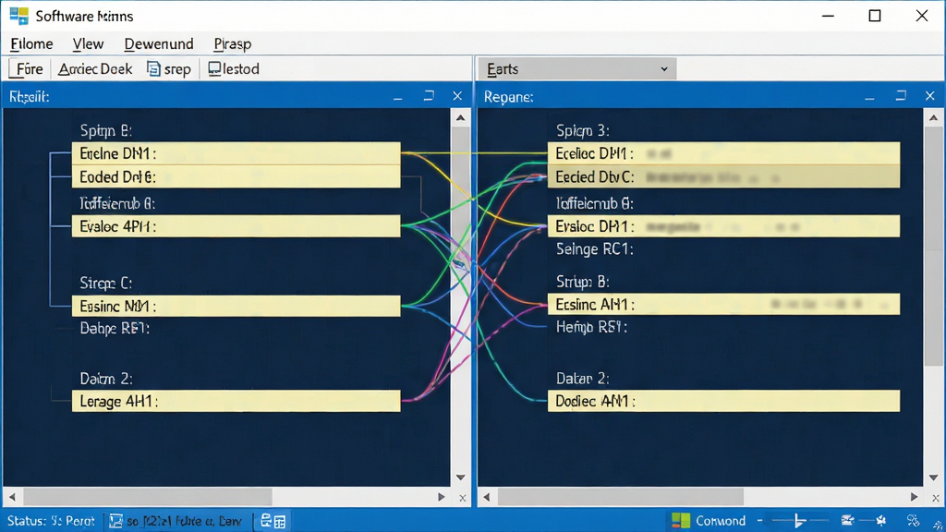Maximize the Repane panel
Viewport: 946px width, 532px height.
click(x=901, y=96)
